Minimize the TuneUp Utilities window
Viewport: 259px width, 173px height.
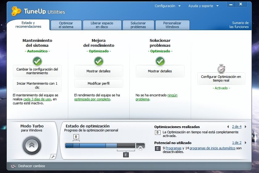click(231, 4)
